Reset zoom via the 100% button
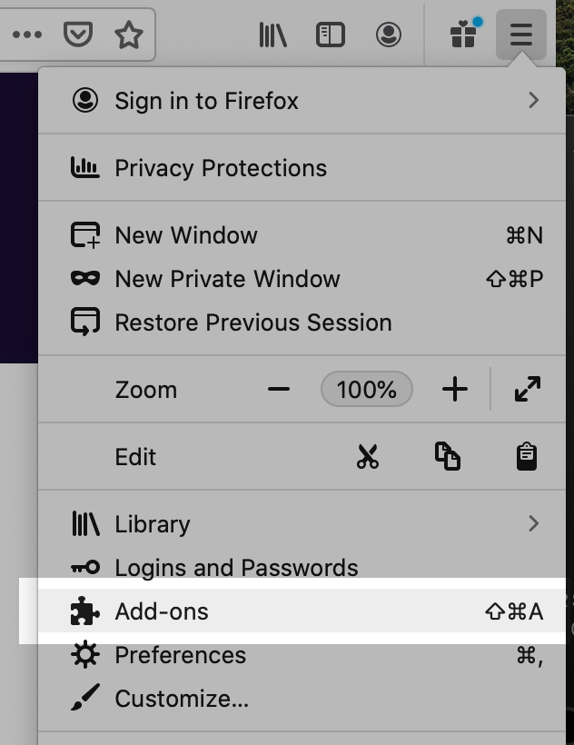The image size is (574, 745). (367, 390)
